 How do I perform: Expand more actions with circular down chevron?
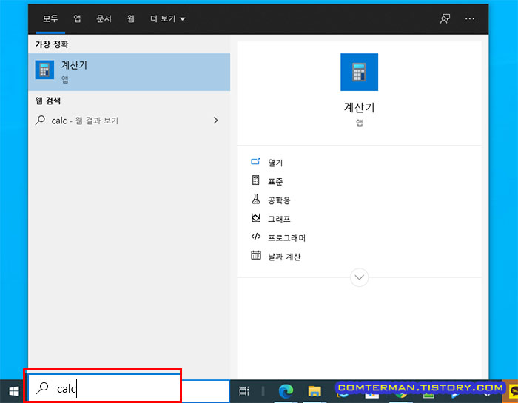click(x=359, y=277)
